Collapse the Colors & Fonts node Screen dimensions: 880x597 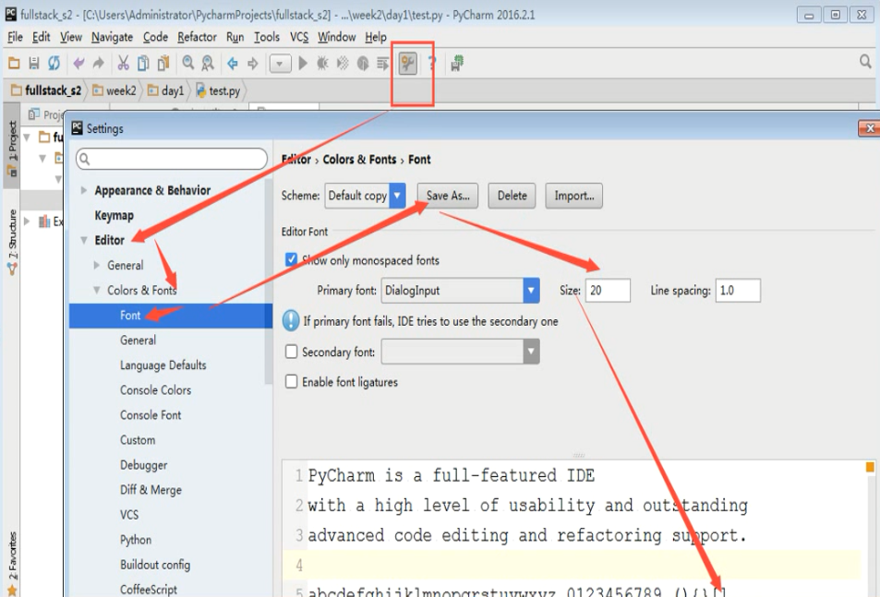click(x=97, y=290)
